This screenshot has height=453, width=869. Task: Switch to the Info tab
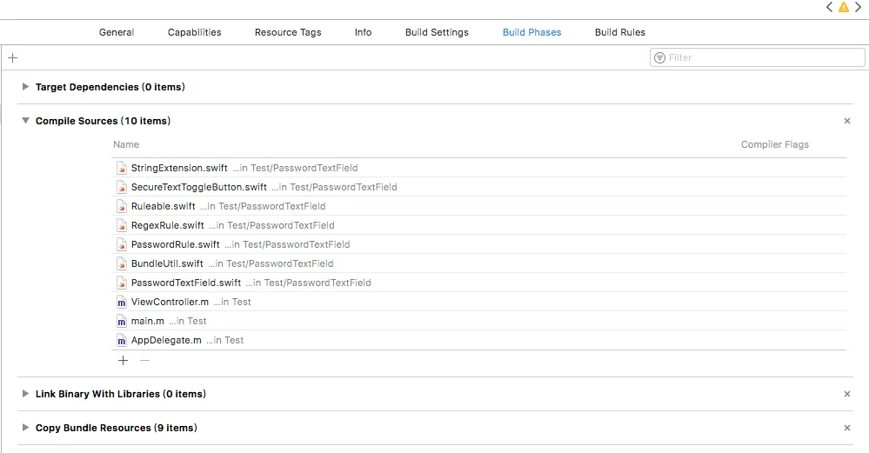tap(363, 32)
